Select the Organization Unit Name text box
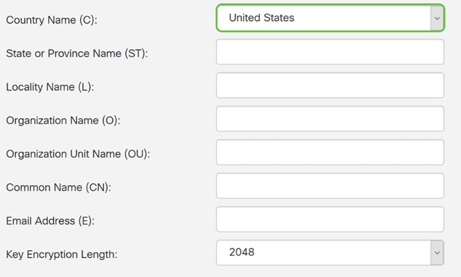This screenshot has width=461, height=277. pyautogui.click(x=330, y=153)
